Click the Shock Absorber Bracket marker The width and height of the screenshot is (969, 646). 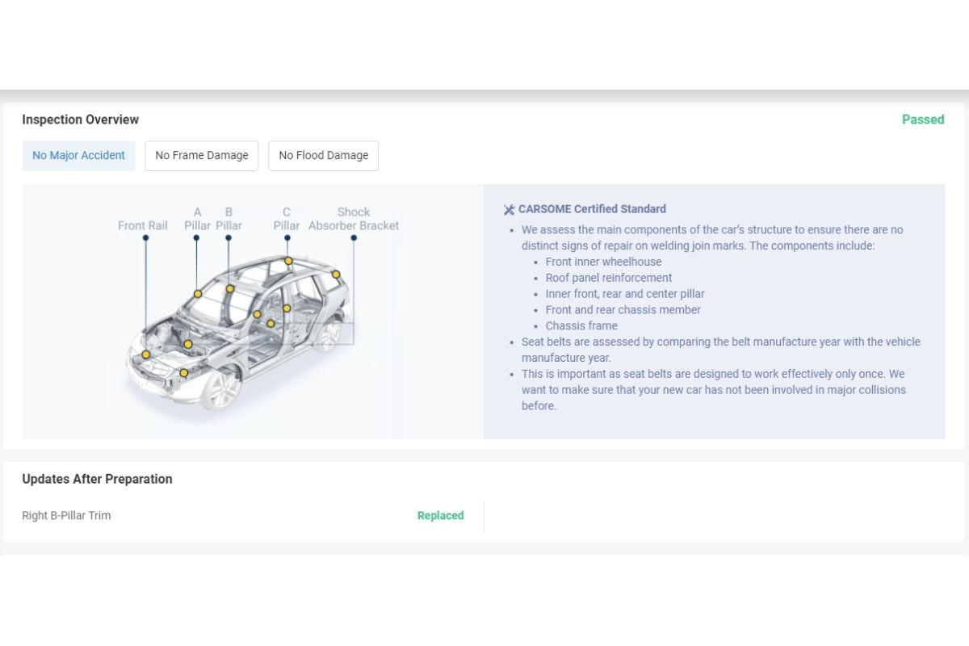pos(336,275)
